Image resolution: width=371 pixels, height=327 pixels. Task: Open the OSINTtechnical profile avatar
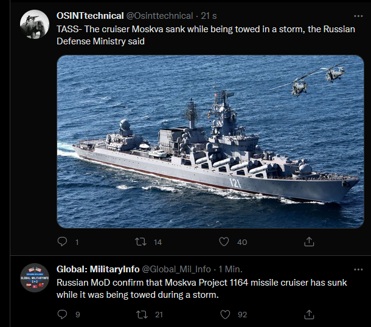pos(35,24)
